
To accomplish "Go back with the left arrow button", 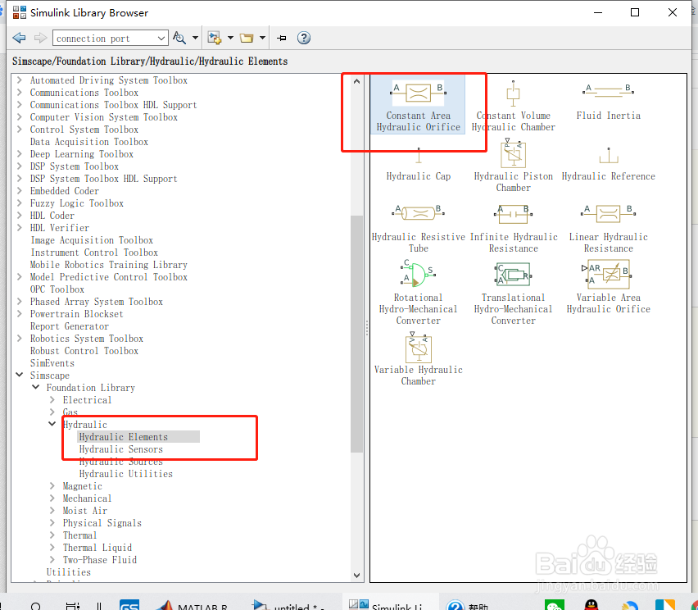I will point(19,38).
